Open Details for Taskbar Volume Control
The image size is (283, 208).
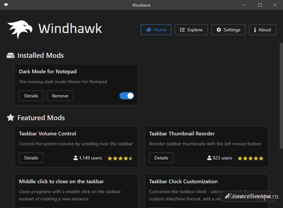click(x=31, y=158)
